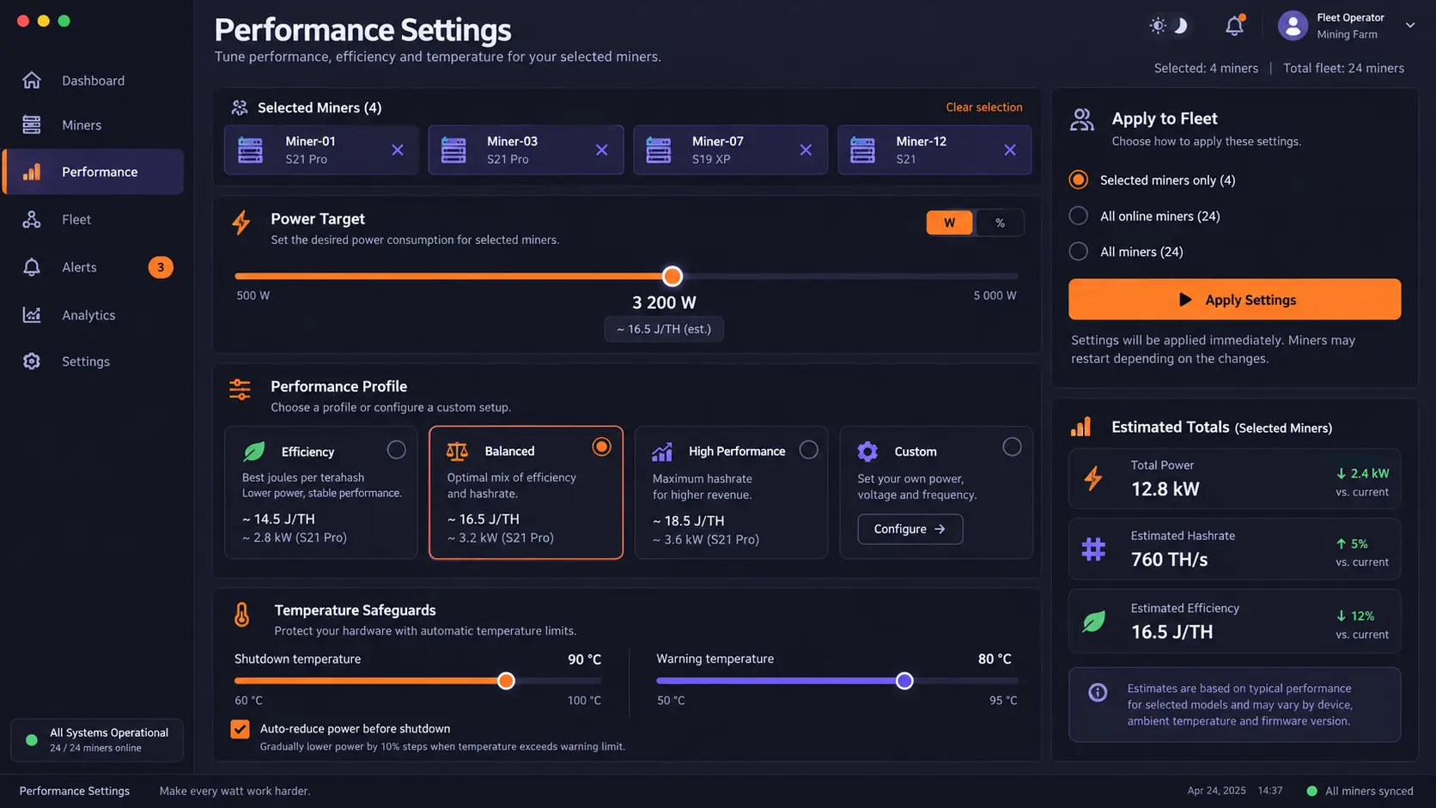Screen dimensions: 1436x808
Task: Remove Miner-01 from selection
Action: [398, 150]
